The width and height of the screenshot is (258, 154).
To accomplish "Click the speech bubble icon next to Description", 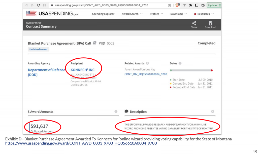I will (x=126, y=111).
